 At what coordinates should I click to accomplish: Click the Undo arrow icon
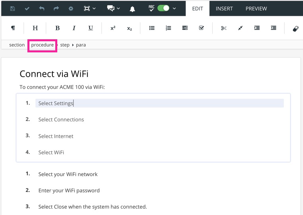[42, 8]
